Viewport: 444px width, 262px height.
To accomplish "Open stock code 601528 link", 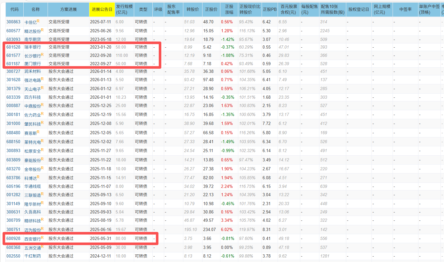I will click(13, 47).
